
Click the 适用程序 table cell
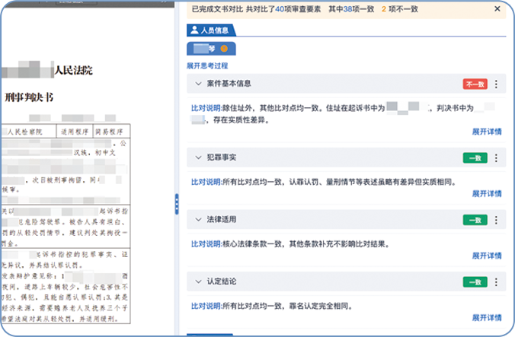[75, 132]
